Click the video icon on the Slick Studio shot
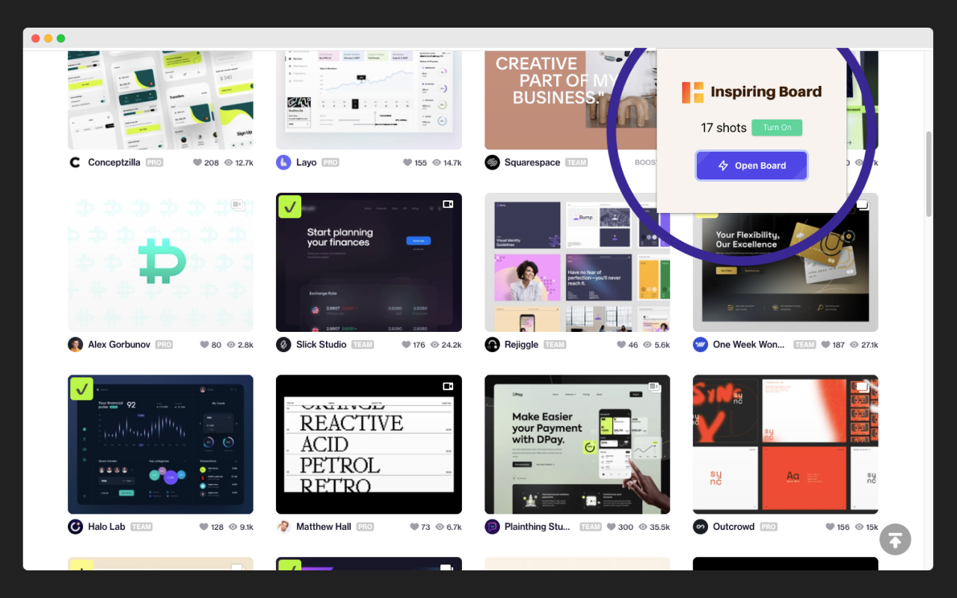Screen dimensions: 957x598 pyautogui.click(x=448, y=204)
